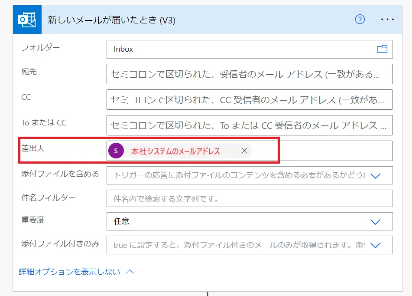
Task: Hide advanced options via 詳細オプションを表示しない link
Action: [x=69, y=272]
